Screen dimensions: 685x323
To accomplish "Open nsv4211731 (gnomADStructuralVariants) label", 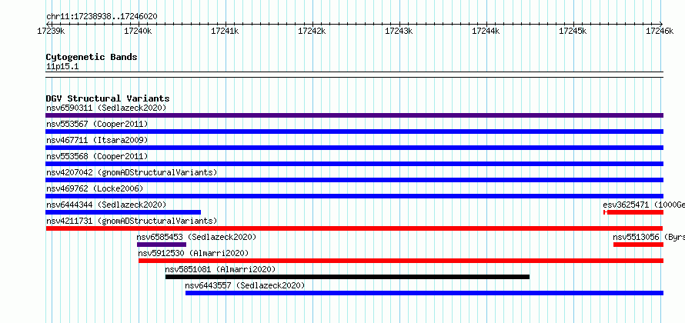I will coord(132,221).
